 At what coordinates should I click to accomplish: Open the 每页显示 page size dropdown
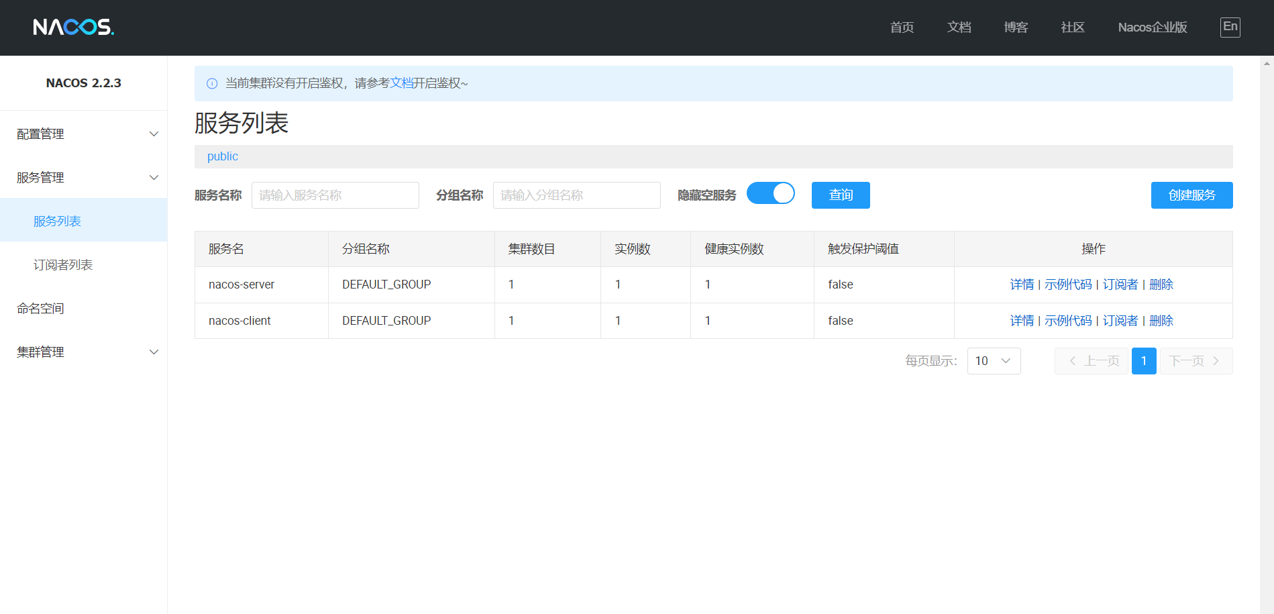(x=994, y=361)
